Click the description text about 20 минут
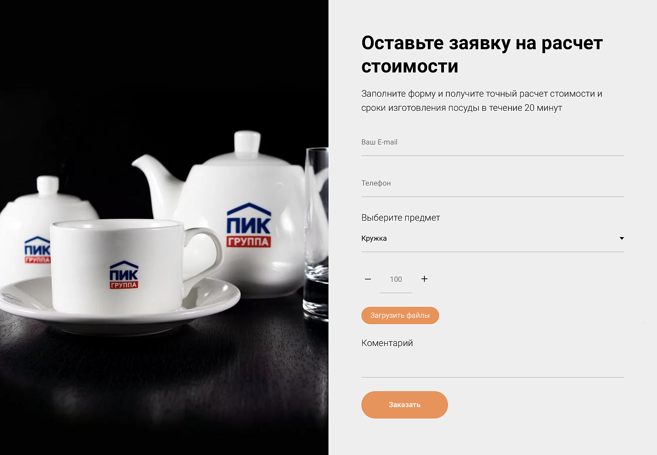Viewport: 657px width, 455px height. (482, 101)
